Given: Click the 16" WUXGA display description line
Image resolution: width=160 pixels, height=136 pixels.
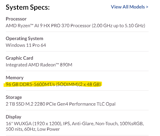Looking at the screenshot, I should click(75, 124).
